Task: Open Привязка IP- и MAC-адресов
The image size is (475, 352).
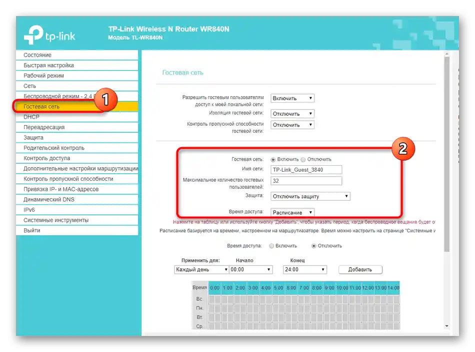Action: (77, 189)
